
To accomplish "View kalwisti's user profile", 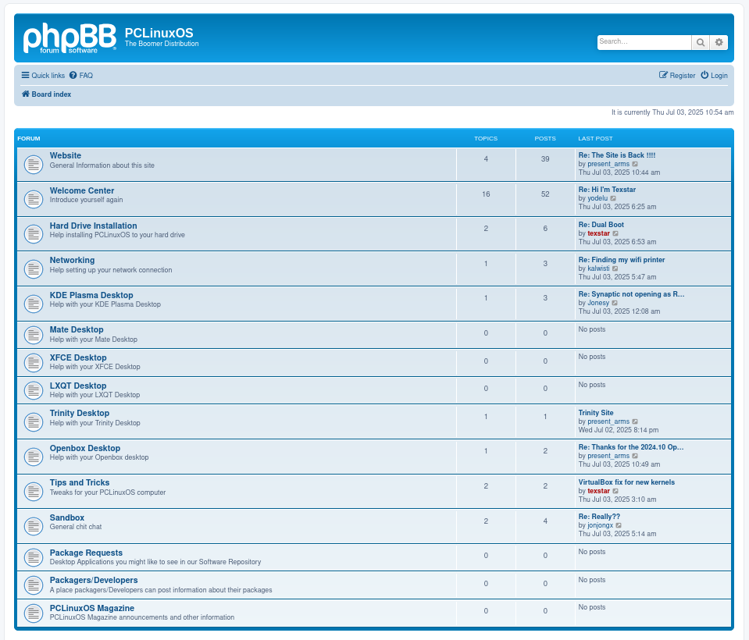I will tap(598, 268).
